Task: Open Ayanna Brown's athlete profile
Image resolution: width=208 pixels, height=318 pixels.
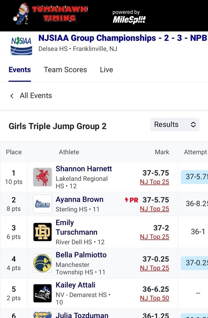Action: click(x=79, y=200)
